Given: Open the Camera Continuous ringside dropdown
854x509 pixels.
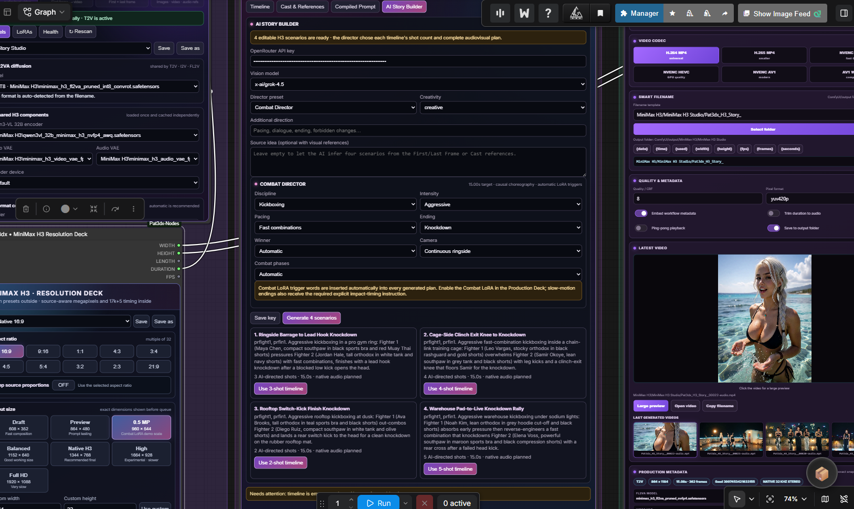Looking at the screenshot, I should tap(501, 251).
